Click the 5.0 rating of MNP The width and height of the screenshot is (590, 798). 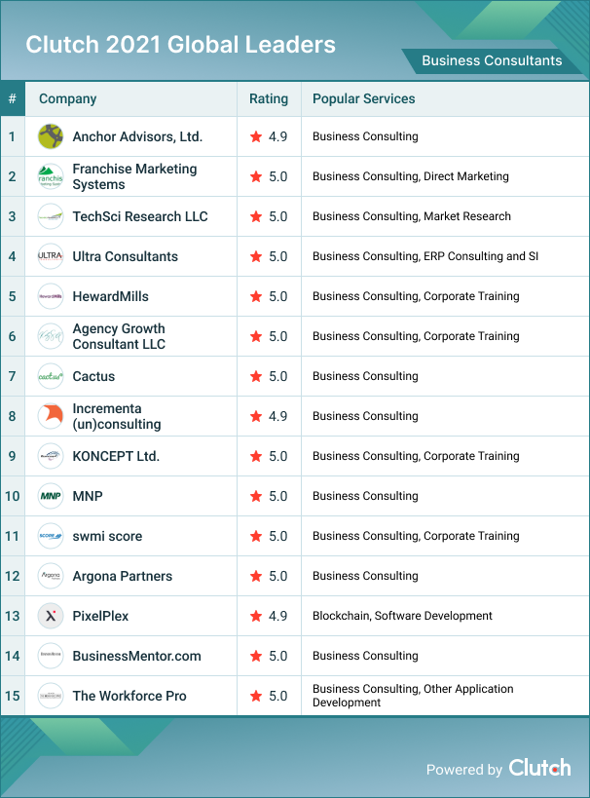pos(277,496)
